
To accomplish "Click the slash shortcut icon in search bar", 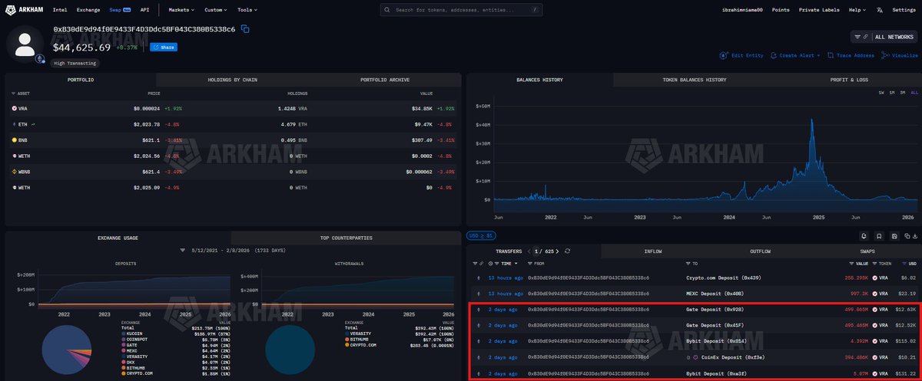I will [x=535, y=10].
